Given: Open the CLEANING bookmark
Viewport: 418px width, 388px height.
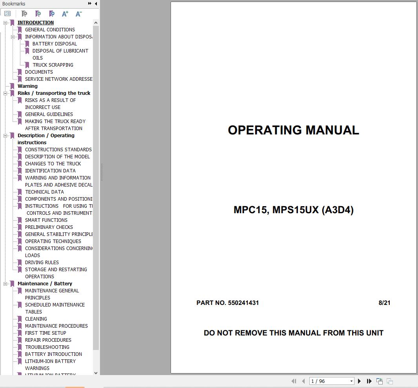Looking at the screenshot, I should (36, 319).
